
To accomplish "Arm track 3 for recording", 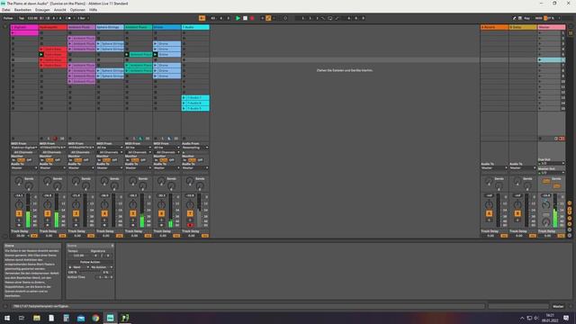I will click(x=76, y=225).
